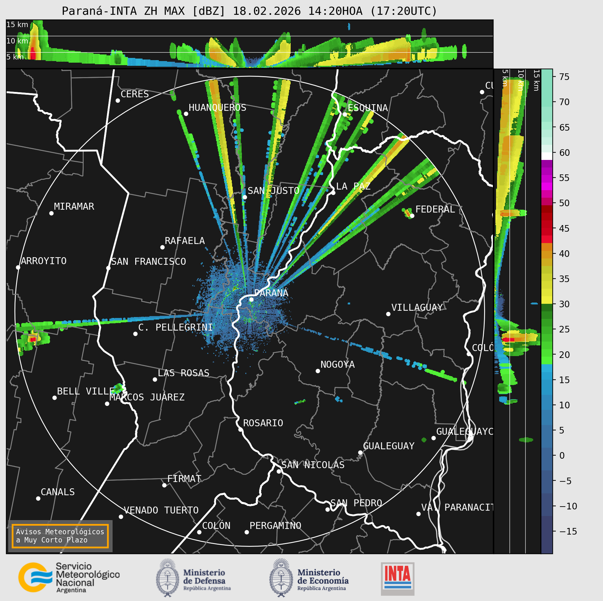Click the Avisos Meteorológicos a Muy Corto Plazo box
Viewport: 603px width, 601px height.
tap(60, 536)
